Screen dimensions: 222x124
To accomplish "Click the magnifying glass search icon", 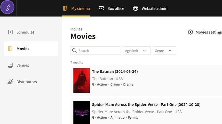I will point(75,51).
